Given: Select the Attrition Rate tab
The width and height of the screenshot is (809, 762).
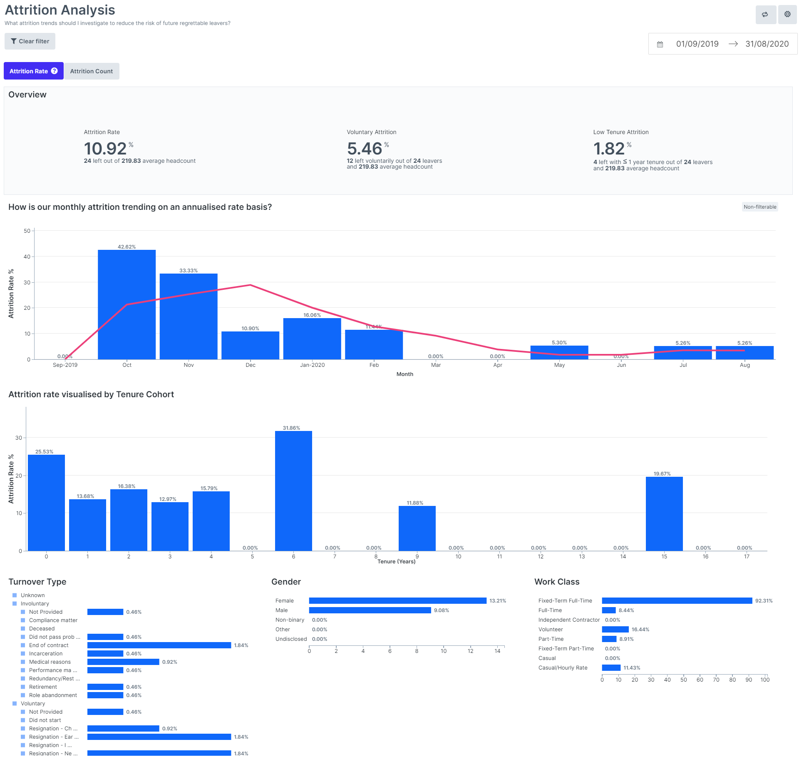Looking at the screenshot, I should 29,71.
